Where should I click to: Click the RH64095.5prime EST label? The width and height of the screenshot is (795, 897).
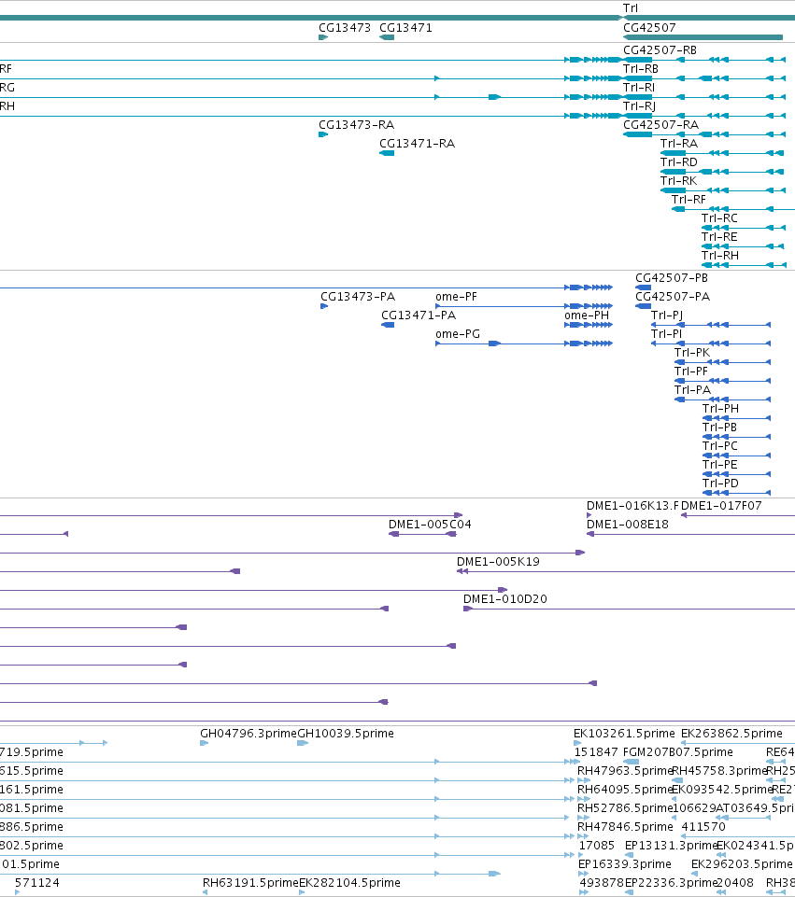point(625,790)
